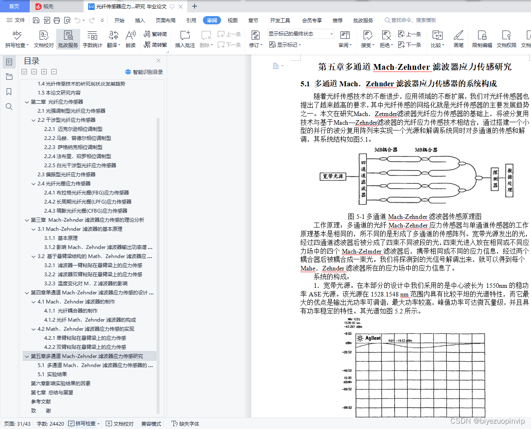Start 朗读 read aloud

tap(131, 39)
